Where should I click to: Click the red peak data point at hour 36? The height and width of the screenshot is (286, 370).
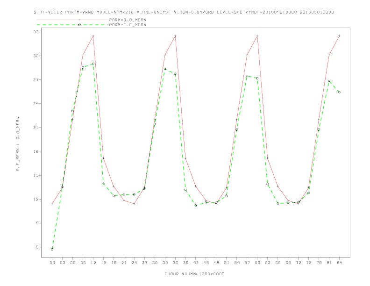(175, 36)
